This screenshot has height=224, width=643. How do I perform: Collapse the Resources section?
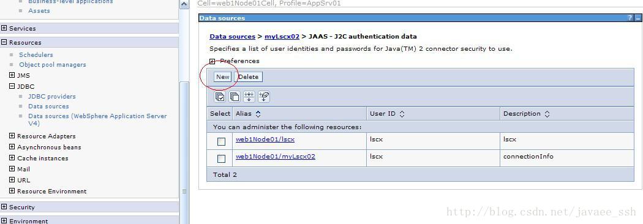pyautogui.click(x=4, y=42)
